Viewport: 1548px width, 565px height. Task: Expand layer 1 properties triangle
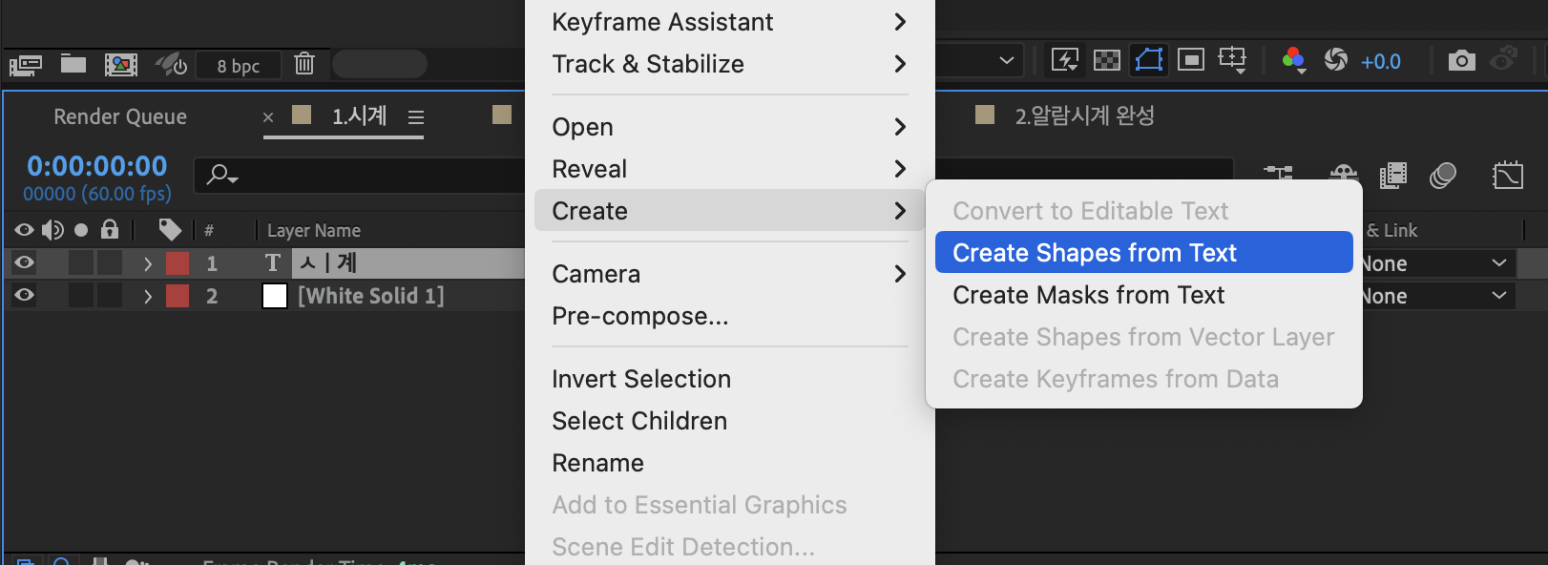(148, 263)
